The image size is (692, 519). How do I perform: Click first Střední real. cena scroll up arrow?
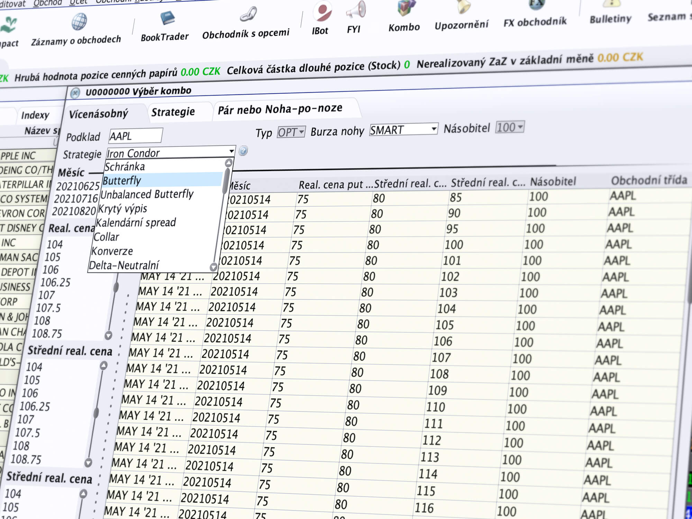[x=103, y=365]
